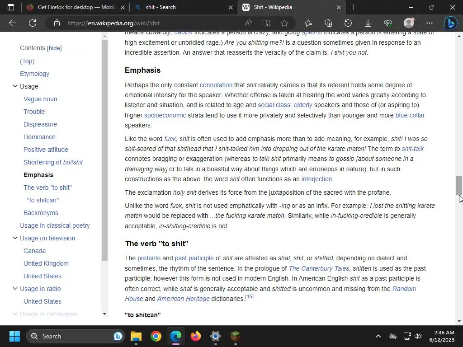Open Collections icon
The height and width of the screenshot is (347, 463).
tap(328, 23)
